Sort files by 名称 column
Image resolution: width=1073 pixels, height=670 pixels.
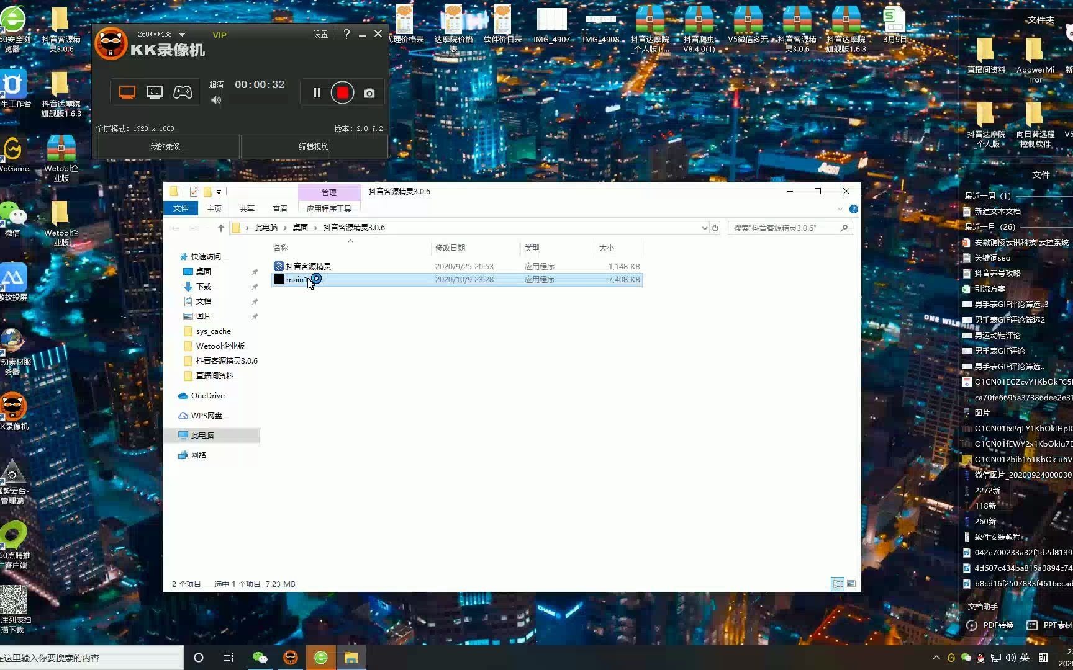tap(281, 248)
